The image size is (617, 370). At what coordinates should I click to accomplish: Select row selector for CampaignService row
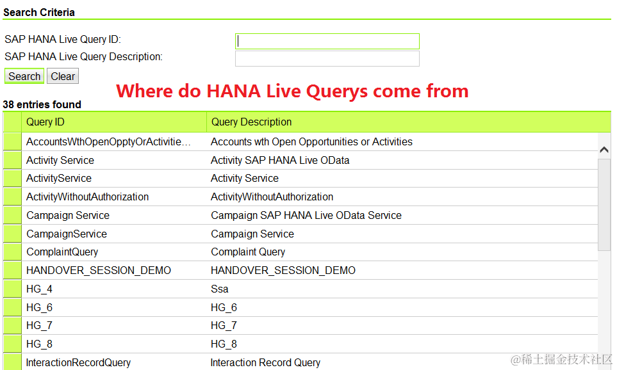pos(12,234)
